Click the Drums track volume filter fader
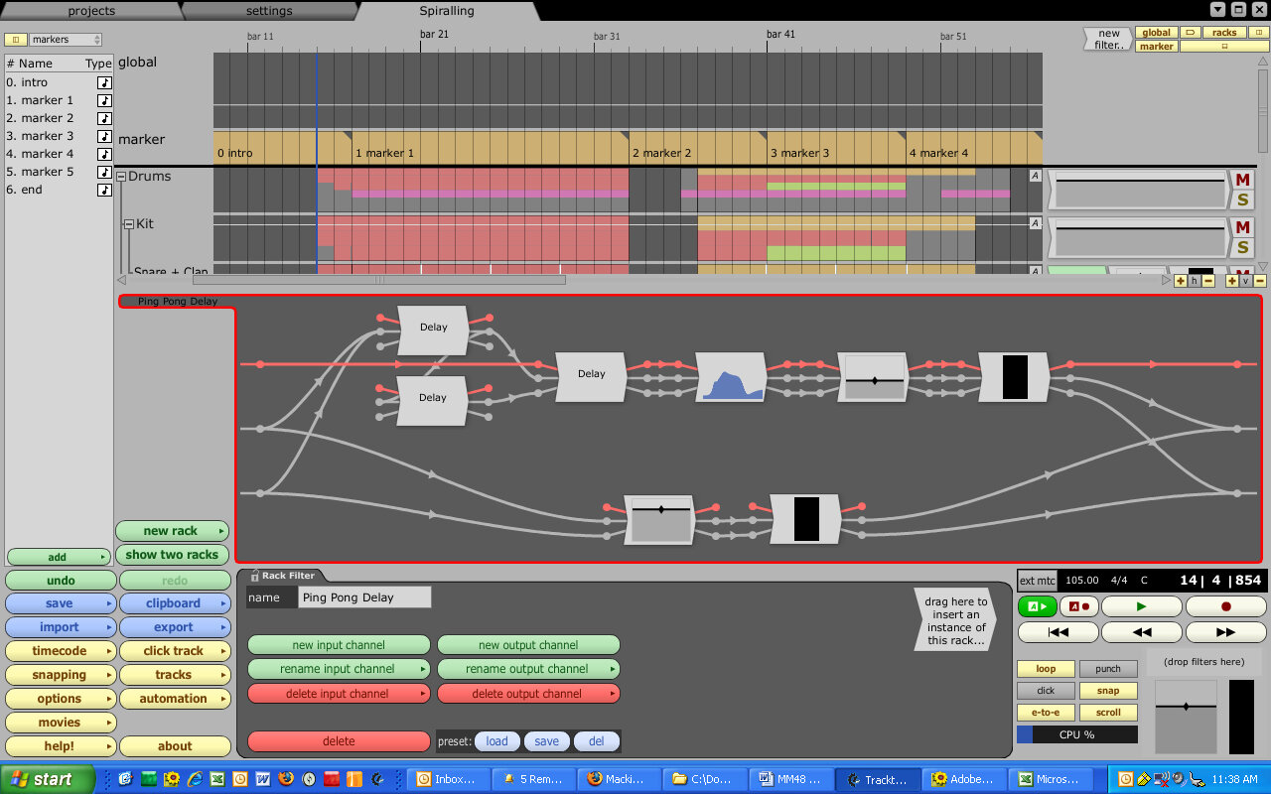Viewport: 1271px width, 794px height. 1138,189
